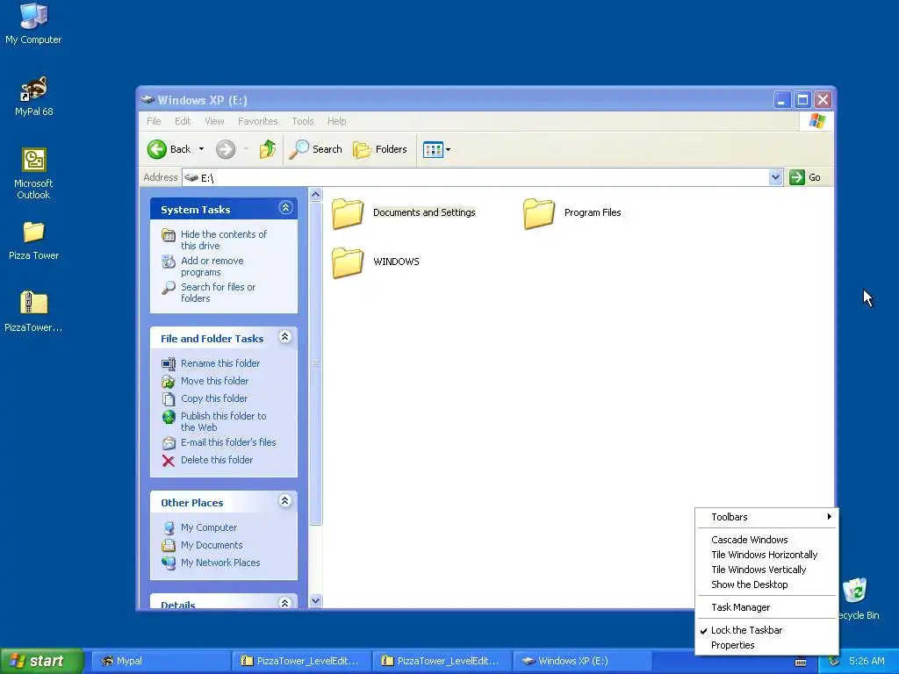899x674 pixels.
Task: Click the Forward arrow icon
Action: [x=226, y=149]
